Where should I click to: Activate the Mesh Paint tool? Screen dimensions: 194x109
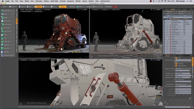pyautogui.click(x=7, y=45)
